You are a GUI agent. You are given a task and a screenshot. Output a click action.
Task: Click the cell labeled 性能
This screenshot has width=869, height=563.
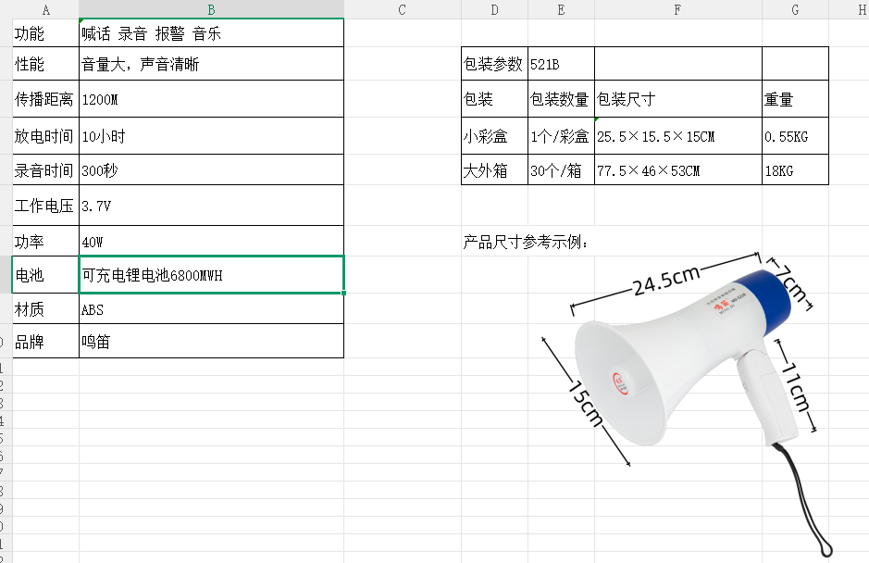coord(45,64)
